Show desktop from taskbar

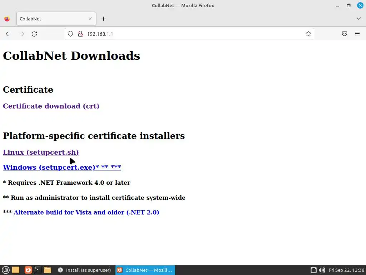(x=16, y=270)
